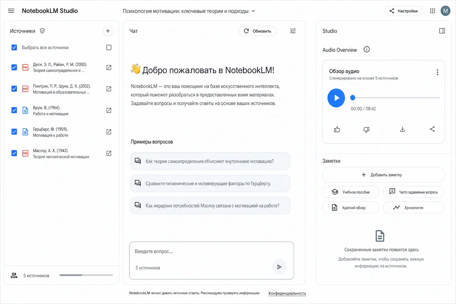This screenshot has width=456, height=304.
Task: Open audio overview three-dot menu
Action: coord(437,72)
